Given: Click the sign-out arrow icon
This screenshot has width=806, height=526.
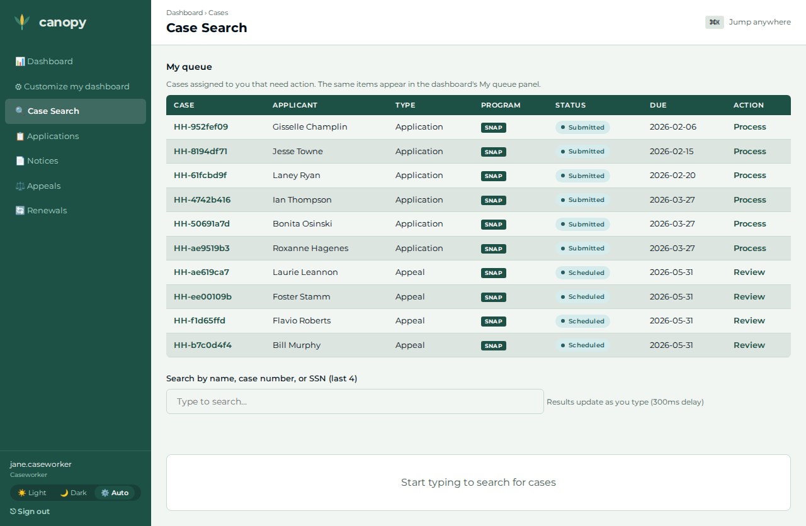Looking at the screenshot, I should tap(13, 512).
